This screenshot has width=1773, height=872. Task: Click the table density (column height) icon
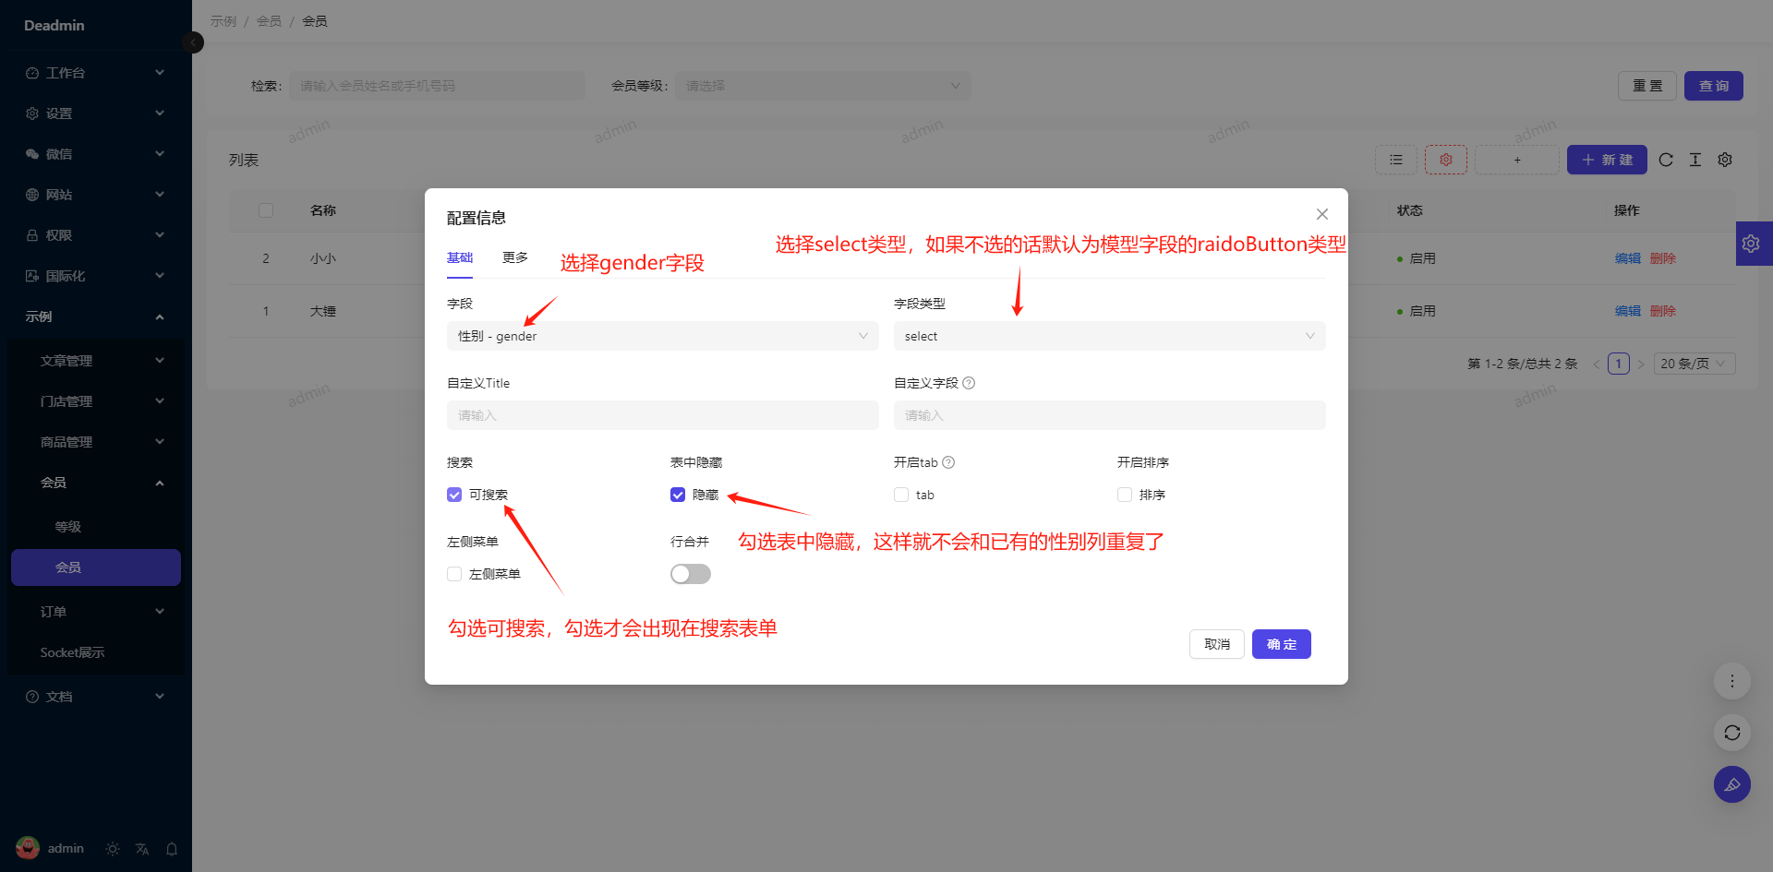tap(1695, 160)
